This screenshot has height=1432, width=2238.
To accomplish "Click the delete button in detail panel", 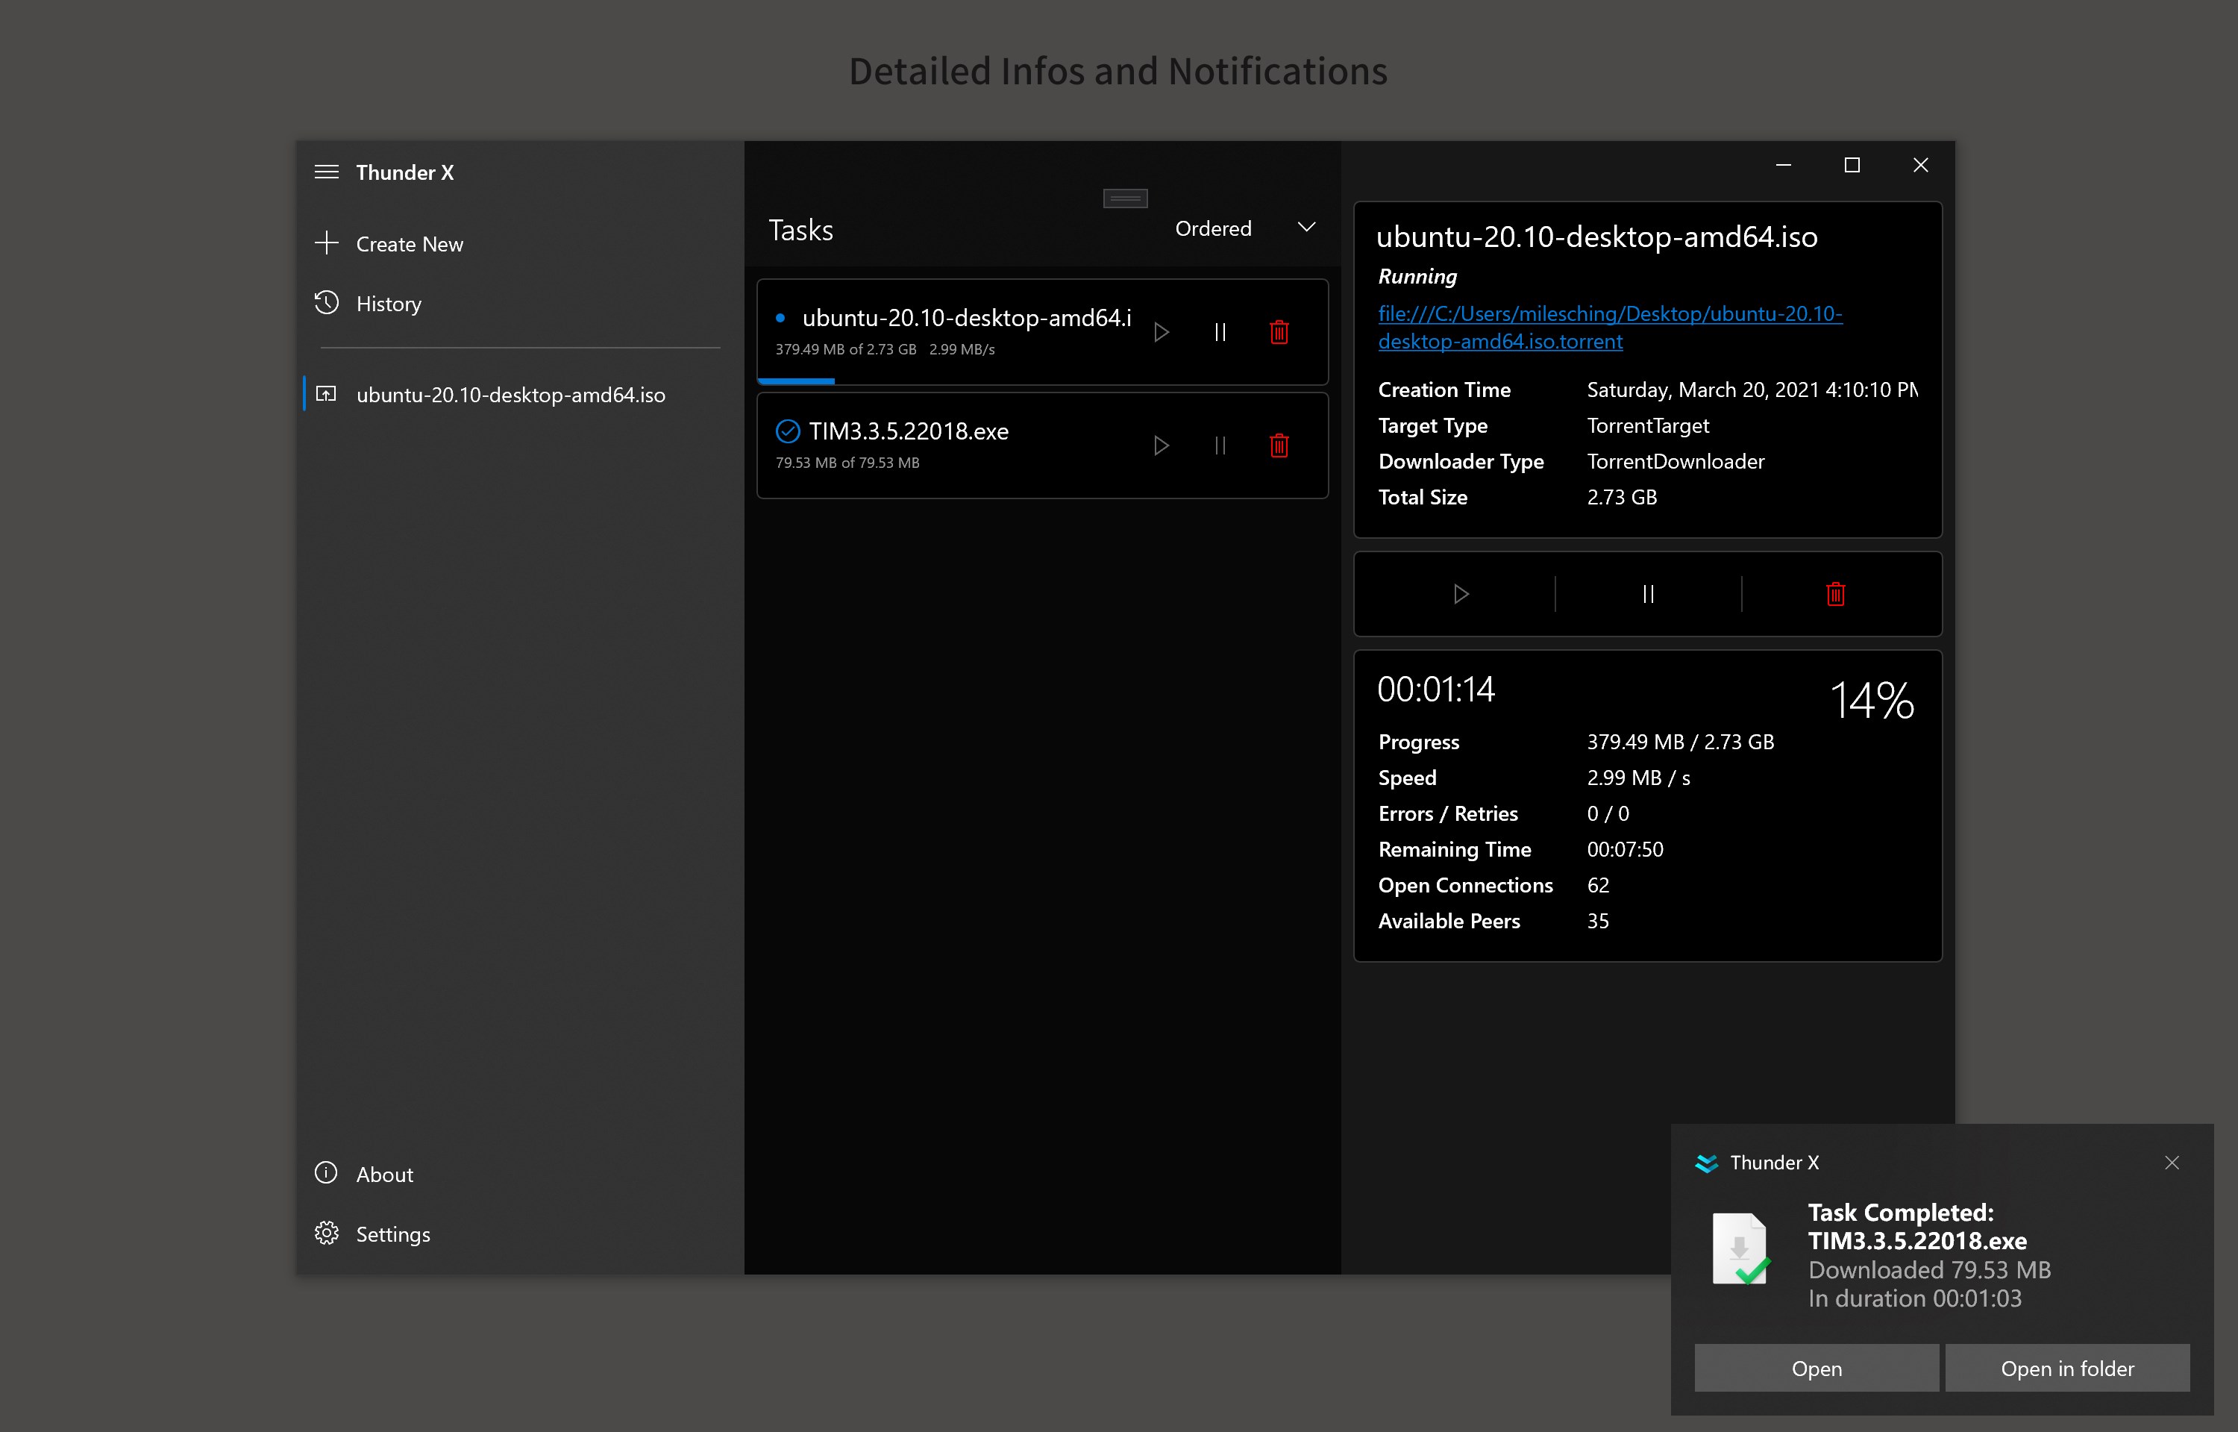I will (x=1834, y=592).
